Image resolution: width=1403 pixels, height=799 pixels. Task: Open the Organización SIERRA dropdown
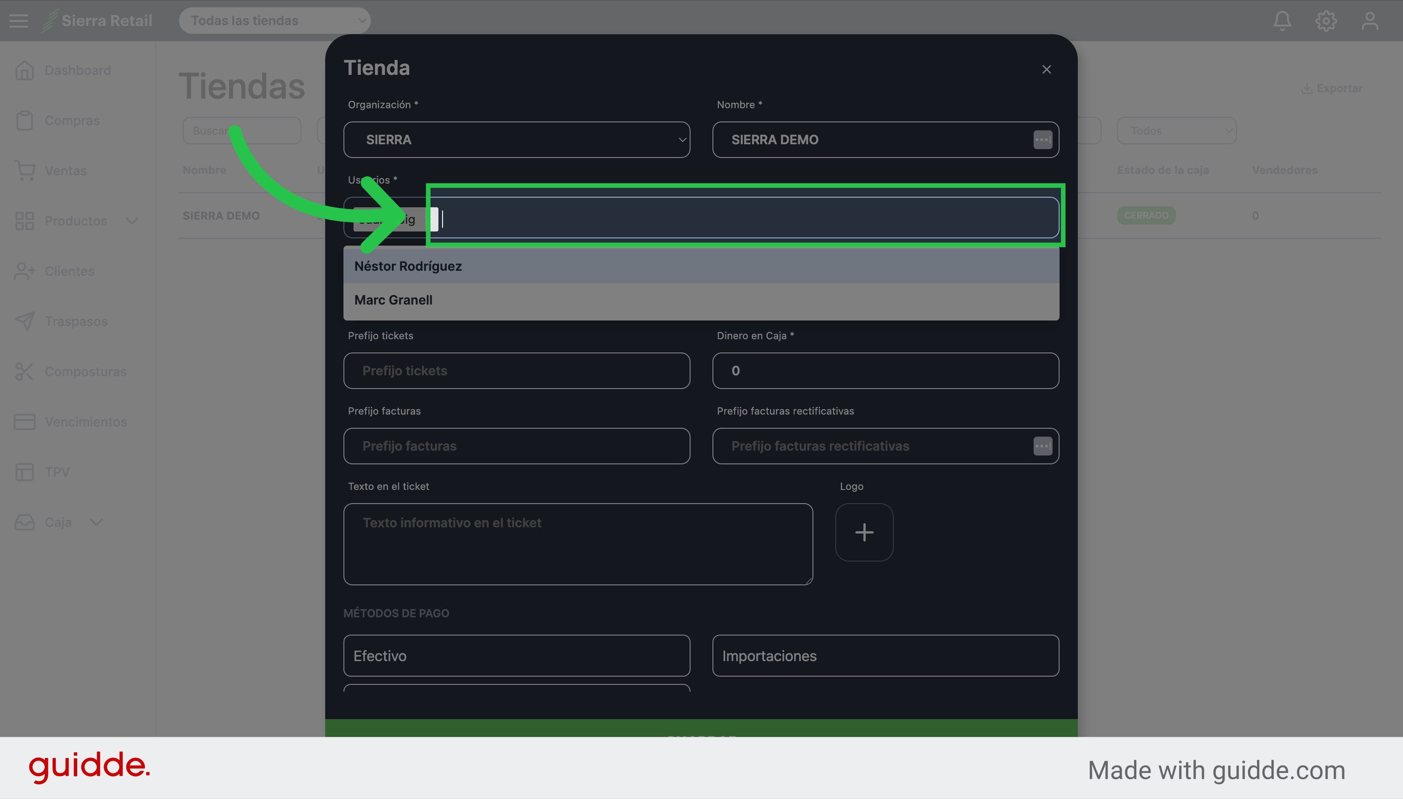tap(517, 139)
